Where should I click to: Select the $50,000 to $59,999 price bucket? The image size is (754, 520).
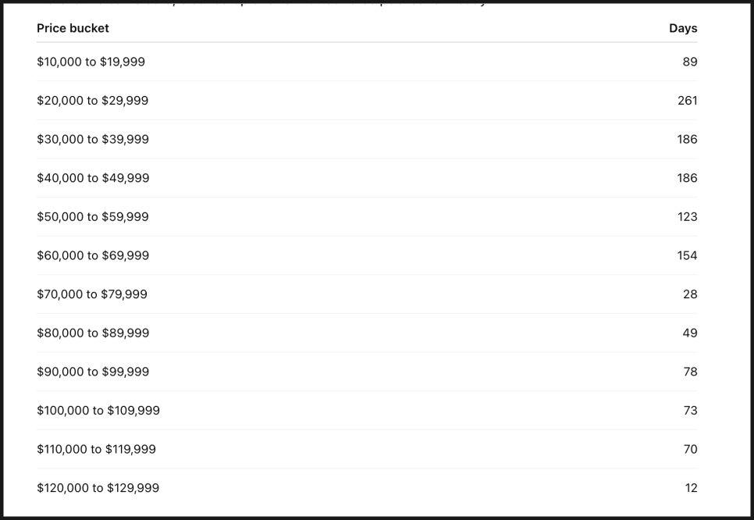pos(92,216)
